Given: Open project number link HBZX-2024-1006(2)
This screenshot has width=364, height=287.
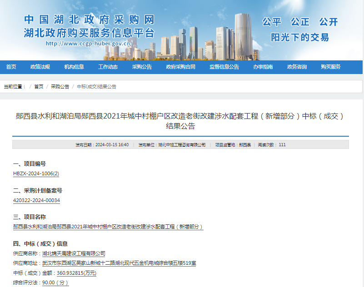Looking at the screenshot, I should coord(37,174).
